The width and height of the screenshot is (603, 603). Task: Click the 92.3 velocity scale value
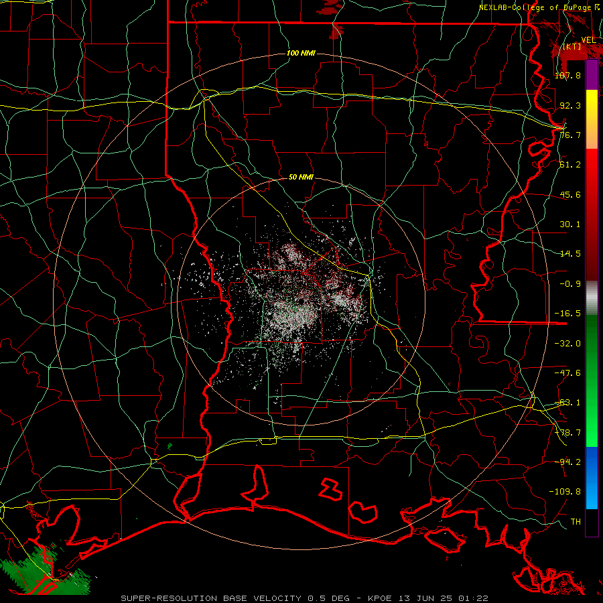tap(570, 105)
